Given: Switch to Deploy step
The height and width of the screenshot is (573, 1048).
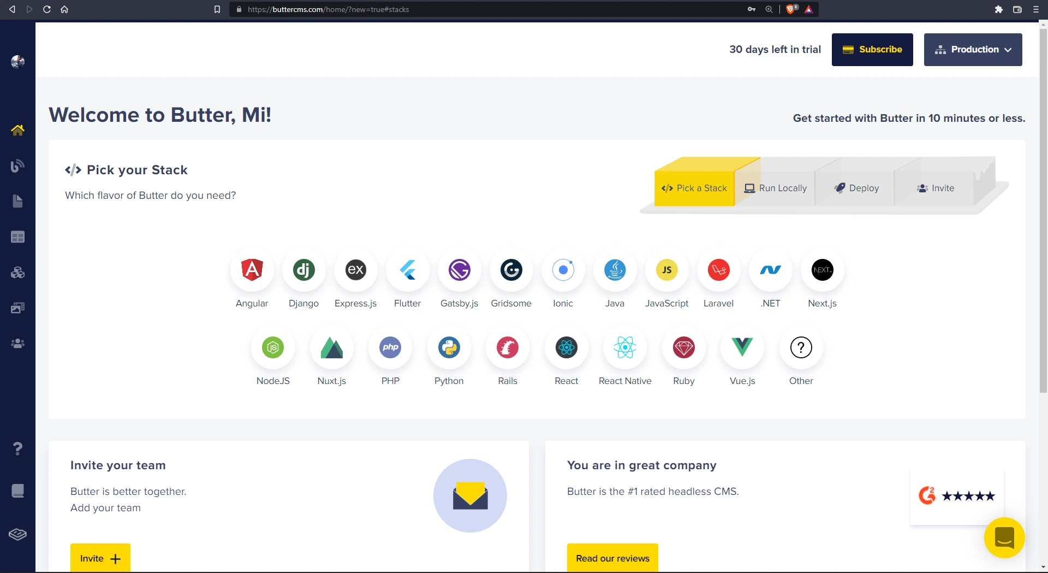Looking at the screenshot, I should click(x=856, y=188).
